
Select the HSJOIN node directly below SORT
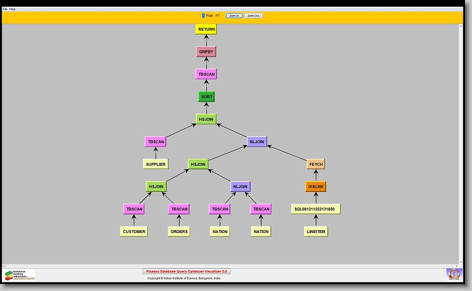[x=206, y=119]
